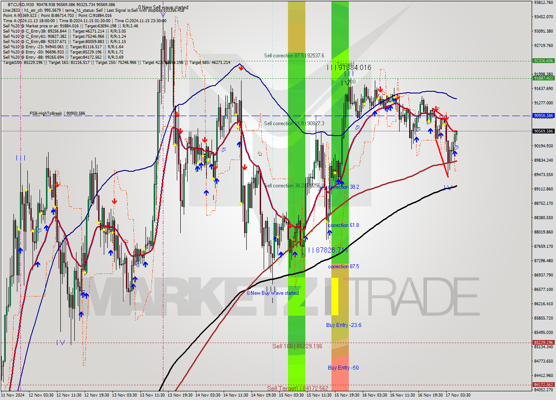Select the green 91887.422 price tag
Screen dimensions: 556x400
click(543, 78)
